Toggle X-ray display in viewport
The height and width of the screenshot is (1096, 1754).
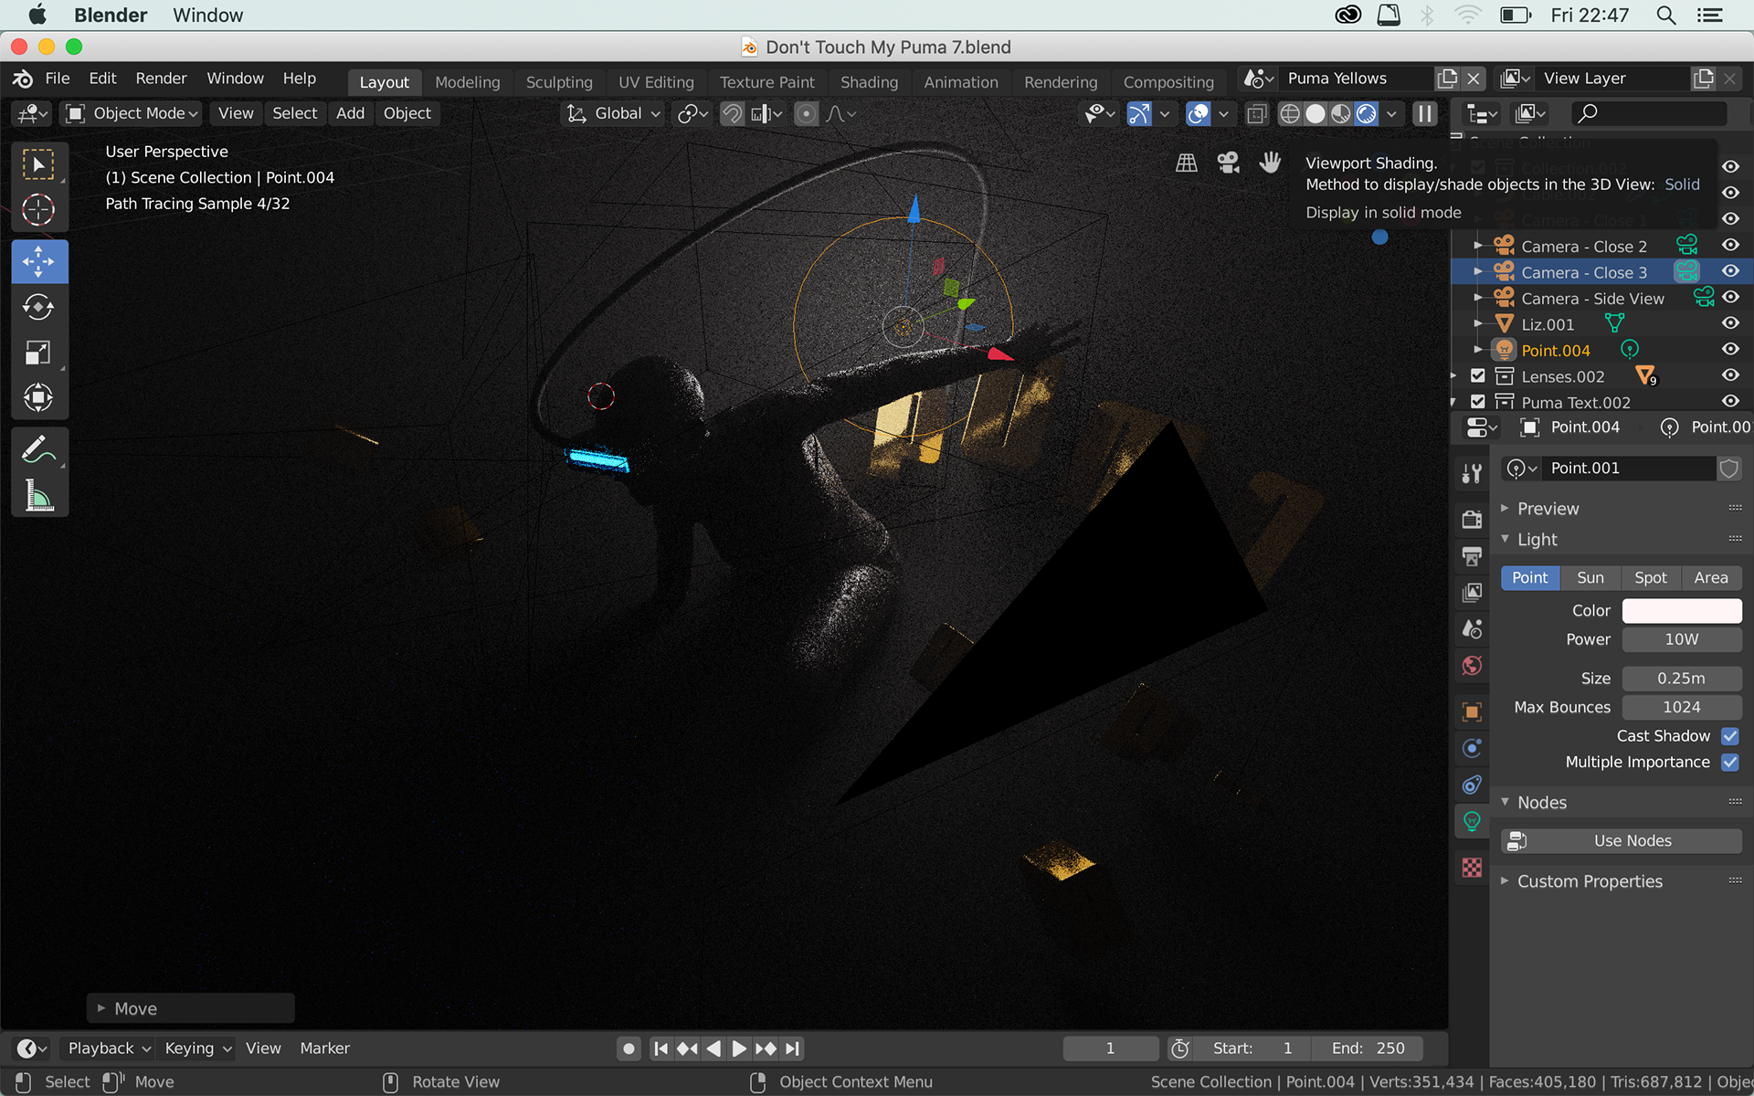pos(1257,114)
